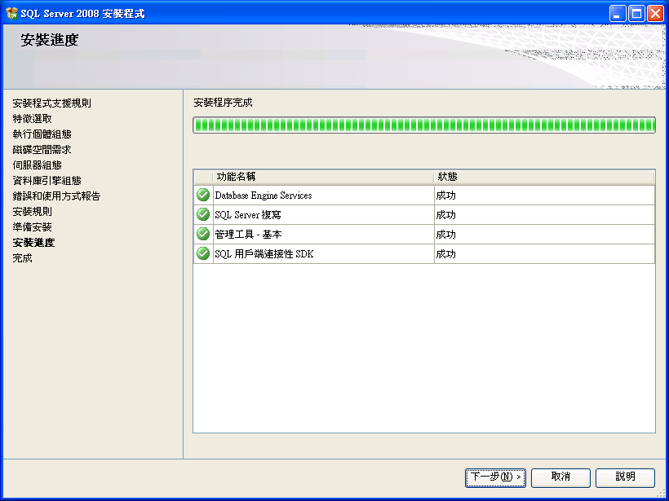The height and width of the screenshot is (501, 669).
Task: Select 準備安裝 step in sidebar
Action: (32, 227)
